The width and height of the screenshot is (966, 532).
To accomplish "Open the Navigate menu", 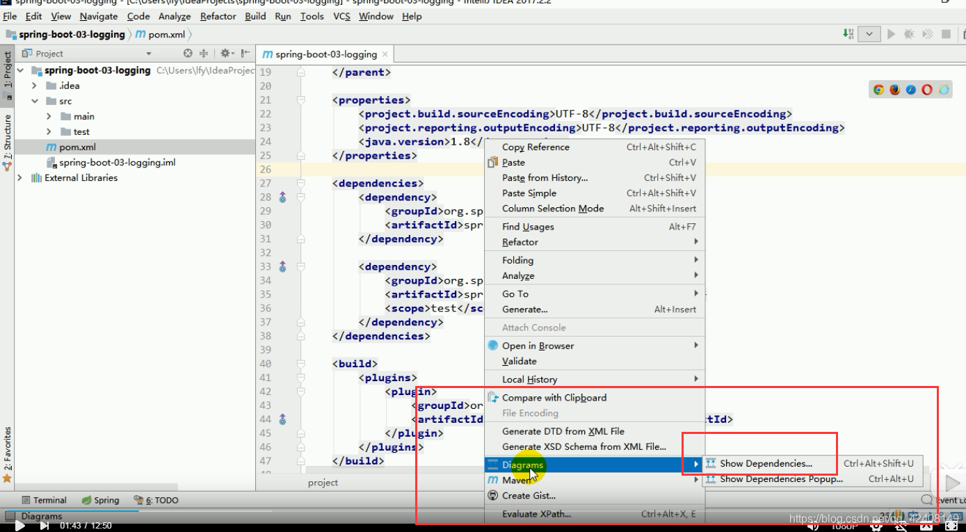I will (99, 16).
